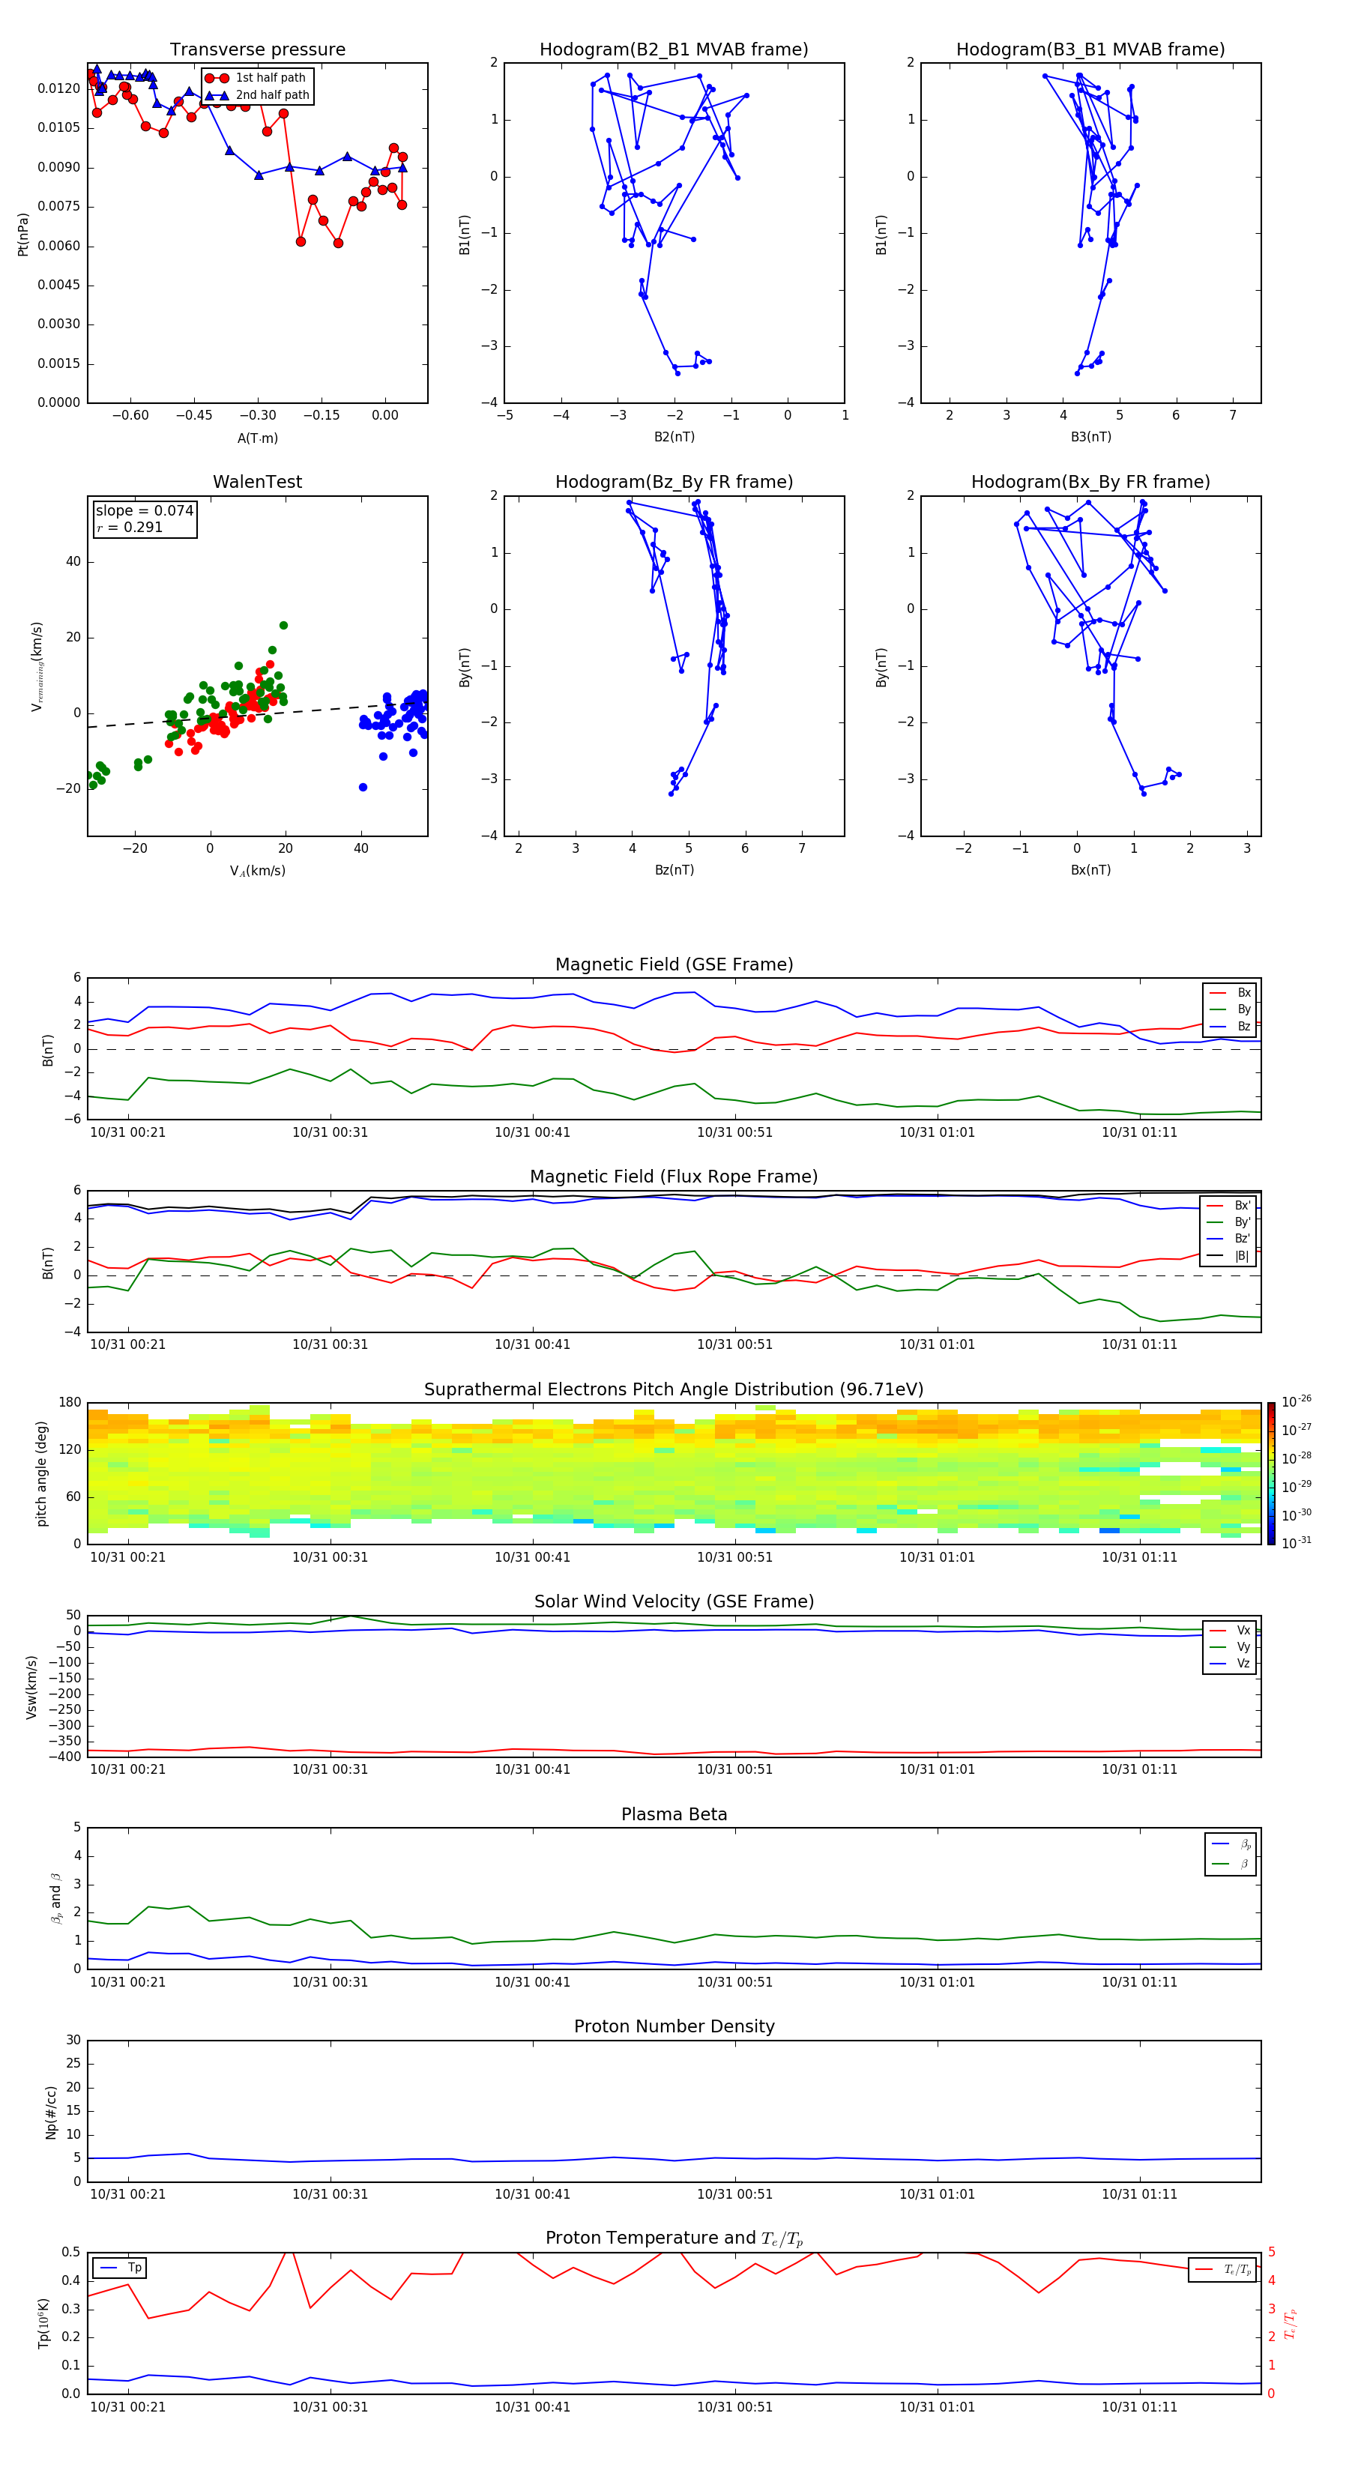
Task: Click 'Proton Temperature and Te/Tp' title
Action: click(x=674, y=2238)
